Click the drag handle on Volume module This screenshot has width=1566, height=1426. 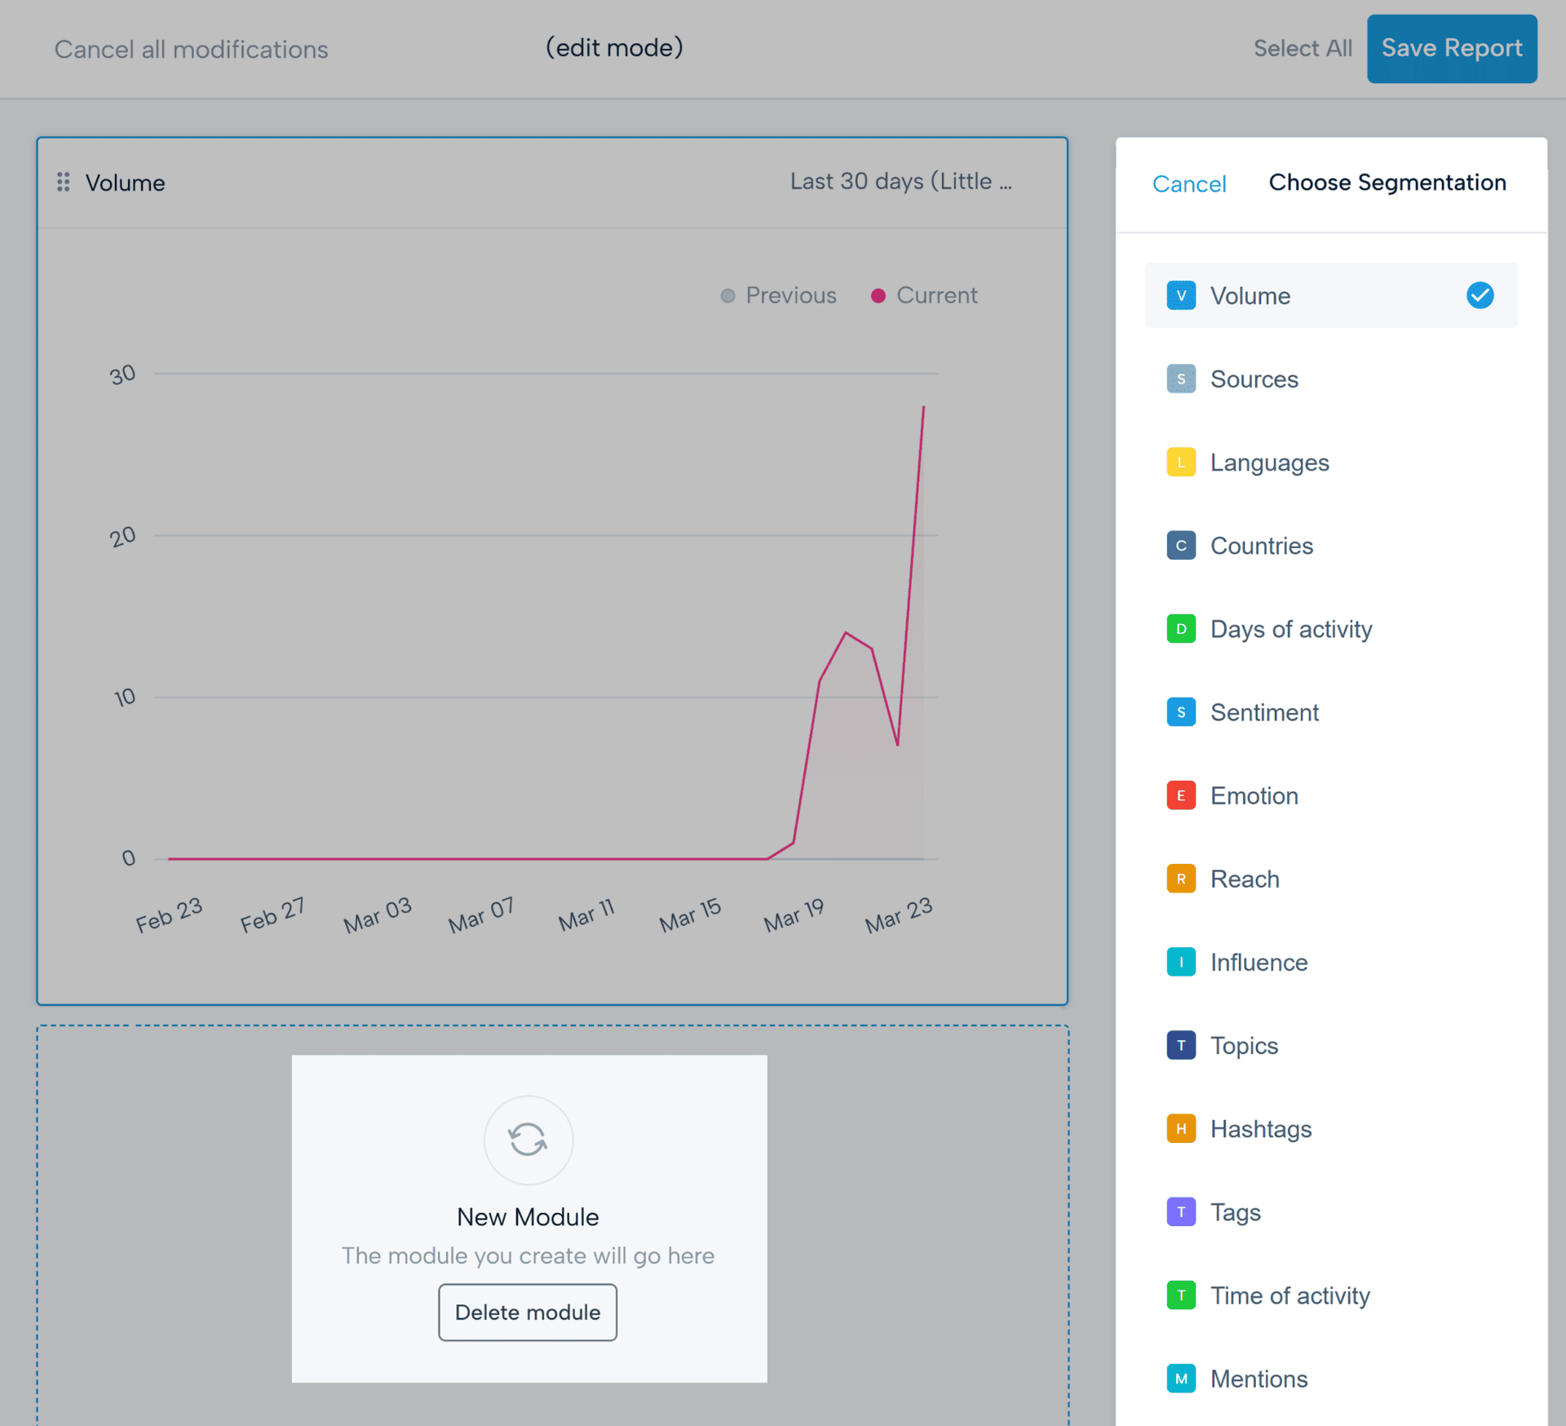tap(63, 182)
